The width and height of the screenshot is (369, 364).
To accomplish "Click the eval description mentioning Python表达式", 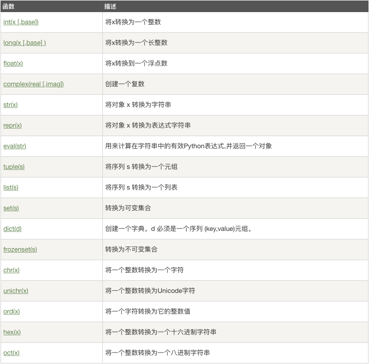I will [189, 146].
